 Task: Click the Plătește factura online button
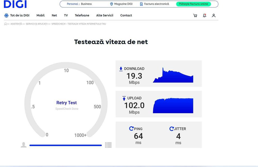point(193,4)
